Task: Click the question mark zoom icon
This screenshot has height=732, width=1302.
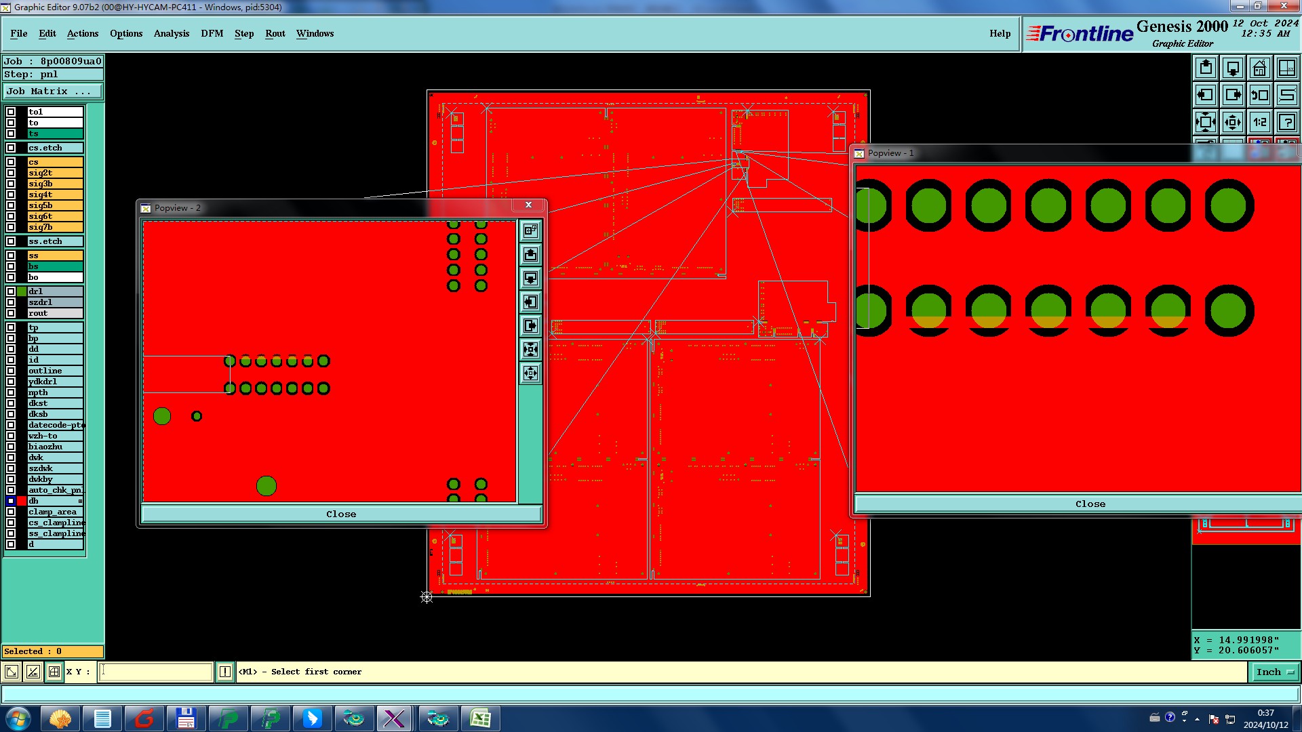Action: point(1286,122)
